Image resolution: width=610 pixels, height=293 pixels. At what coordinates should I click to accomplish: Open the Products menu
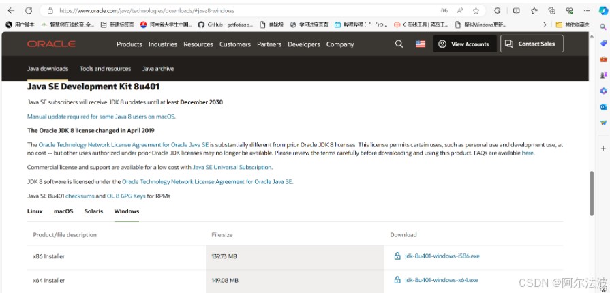(129, 44)
